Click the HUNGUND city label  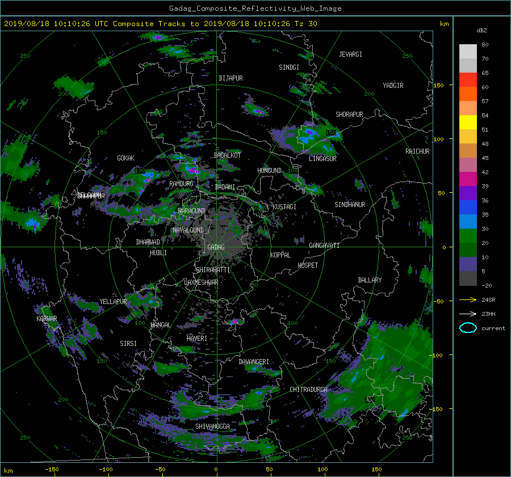269,171
